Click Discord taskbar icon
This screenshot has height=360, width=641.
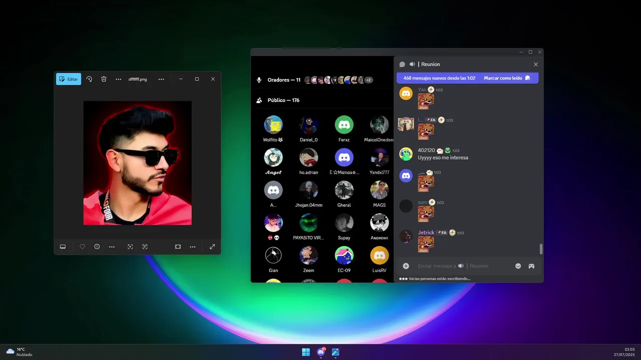tap(321, 352)
